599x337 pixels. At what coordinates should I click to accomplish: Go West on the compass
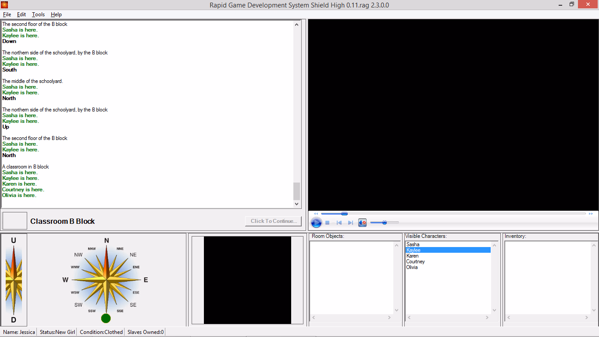(65, 280)
